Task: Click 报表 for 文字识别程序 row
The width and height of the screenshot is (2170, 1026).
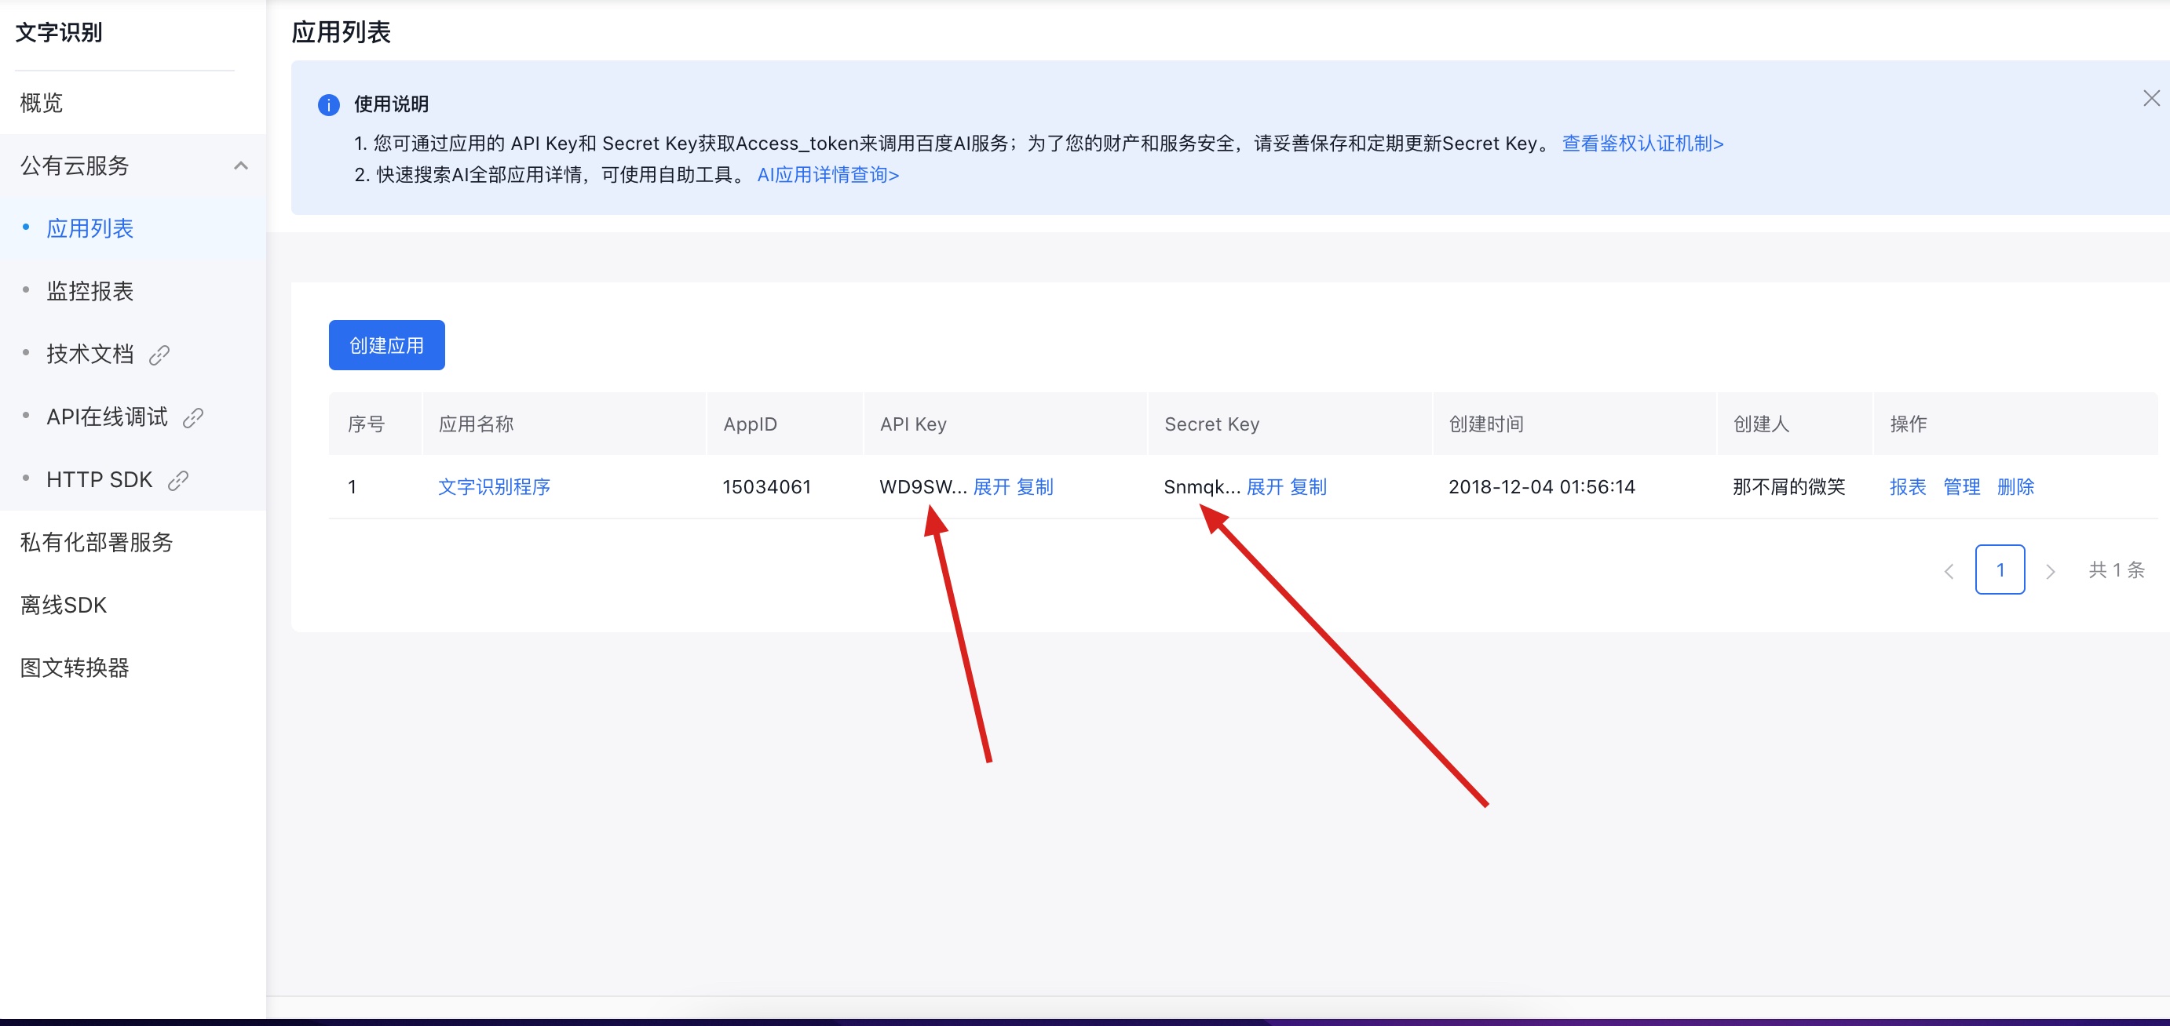Action: click(1907, 486)
